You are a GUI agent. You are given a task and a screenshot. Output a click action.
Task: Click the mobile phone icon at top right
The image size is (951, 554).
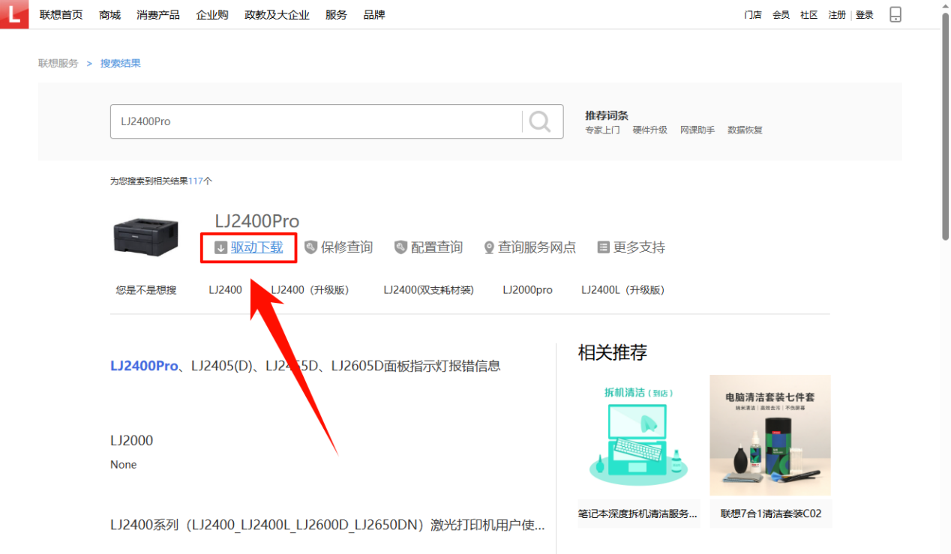coord(895,13)
